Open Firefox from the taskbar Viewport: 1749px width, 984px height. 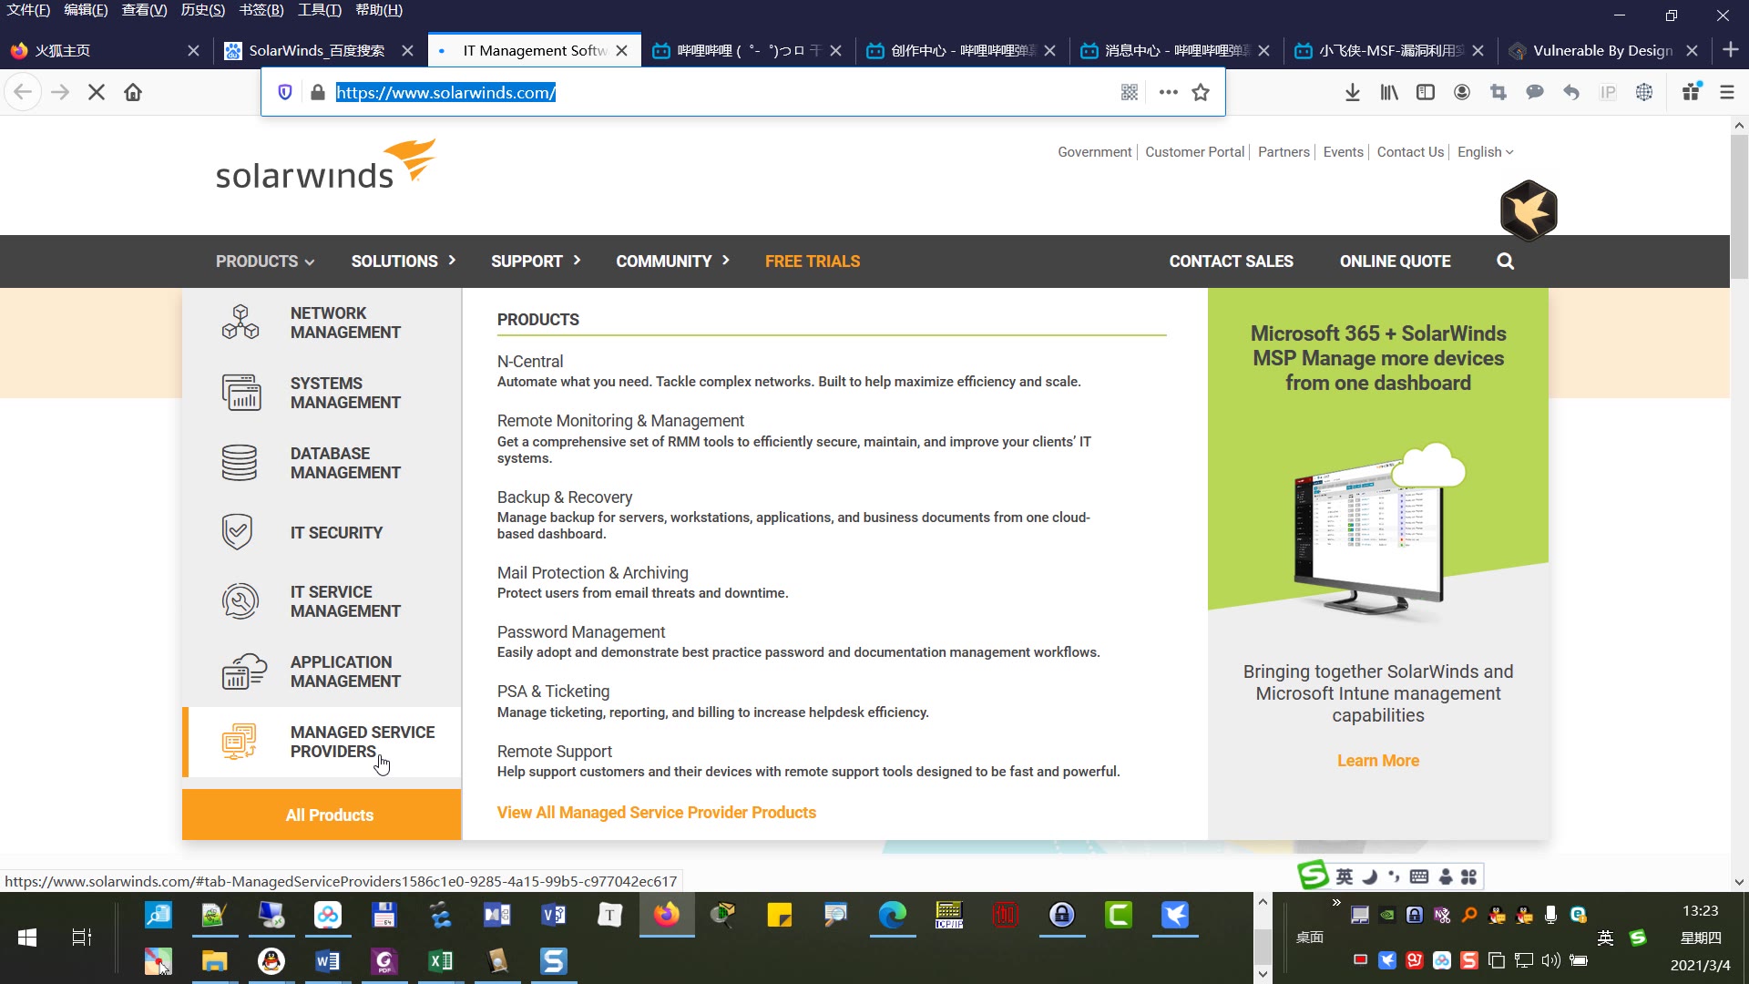667,915
